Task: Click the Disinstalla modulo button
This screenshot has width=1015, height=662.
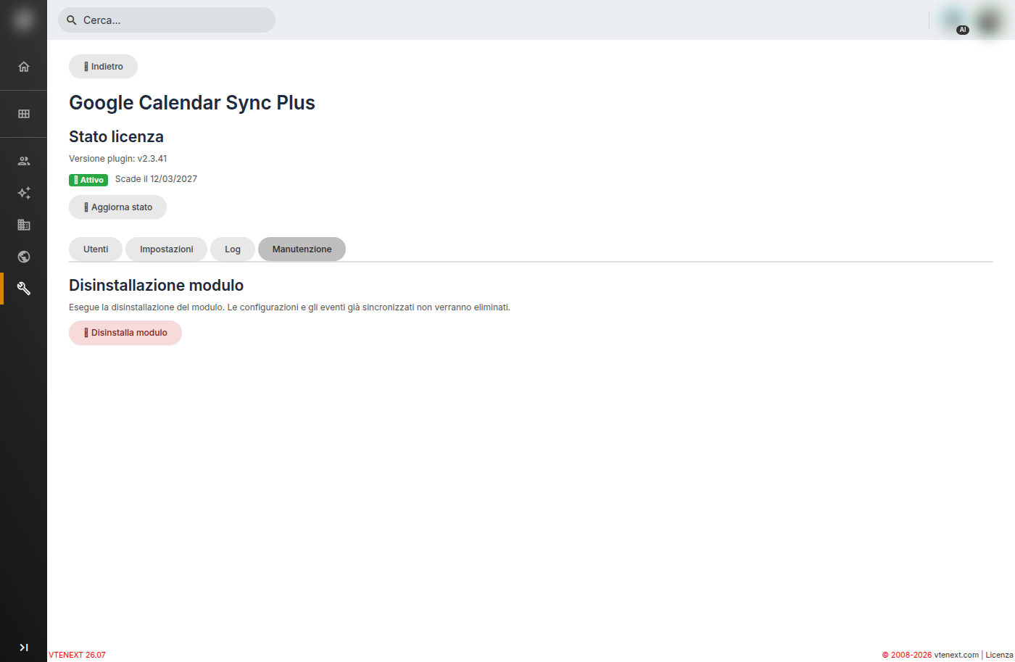Action: point(125,333)
